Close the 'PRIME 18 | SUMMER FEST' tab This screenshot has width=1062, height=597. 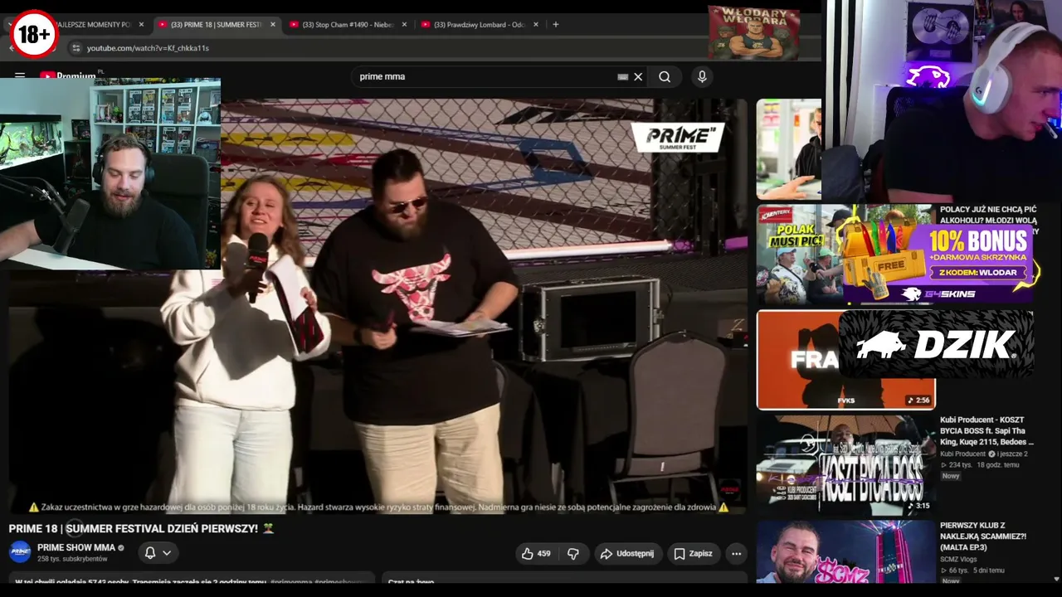click(273, 25)
